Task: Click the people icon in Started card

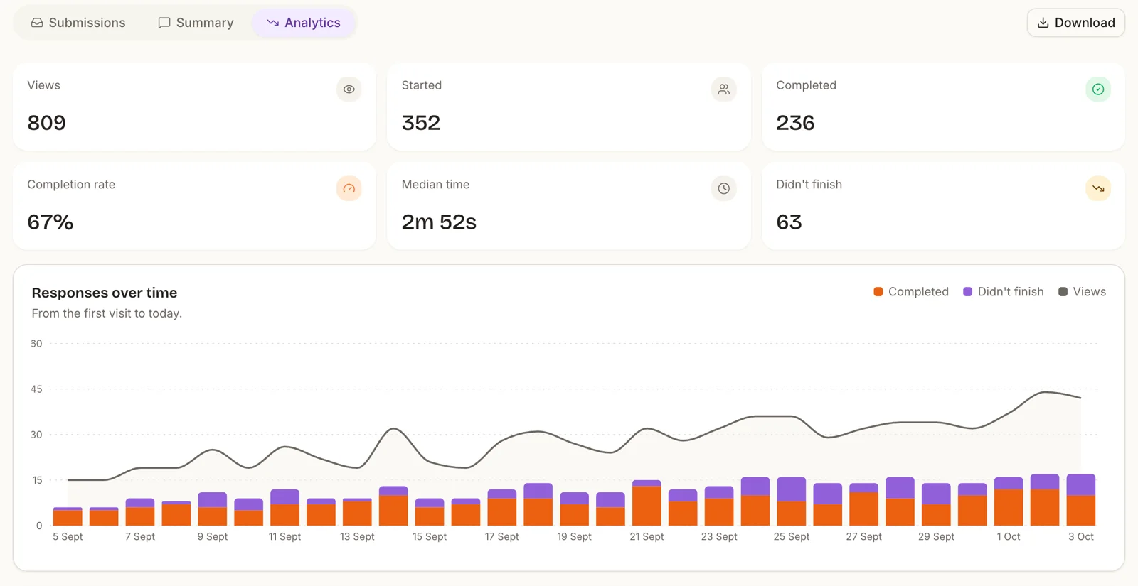Action: point(723,89)
